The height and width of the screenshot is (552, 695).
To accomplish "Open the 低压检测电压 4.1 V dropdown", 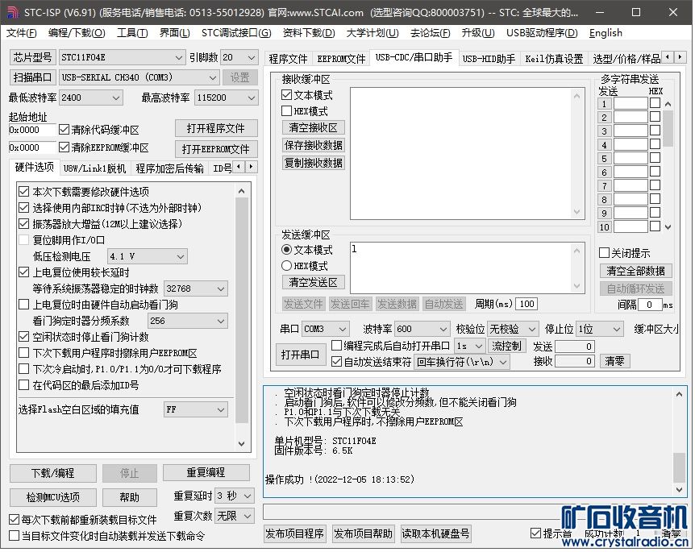I will pyautogui.click(x=179, y=256).
